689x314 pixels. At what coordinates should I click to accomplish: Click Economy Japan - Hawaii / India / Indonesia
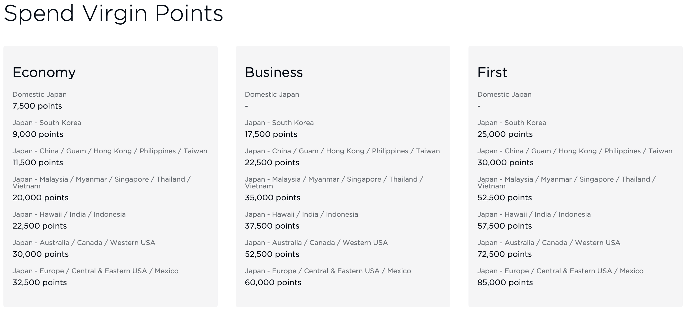tap(69, 214)
